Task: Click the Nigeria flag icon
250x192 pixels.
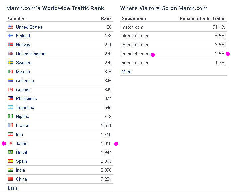Action: [x=10, y=116]
